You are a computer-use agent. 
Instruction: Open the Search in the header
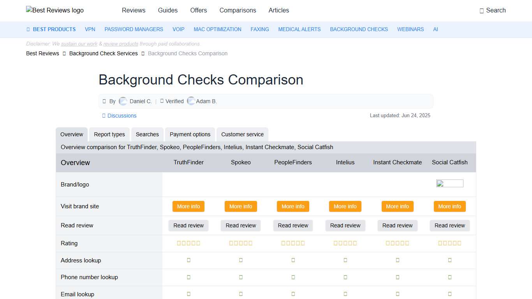click(x=493, y=11)
